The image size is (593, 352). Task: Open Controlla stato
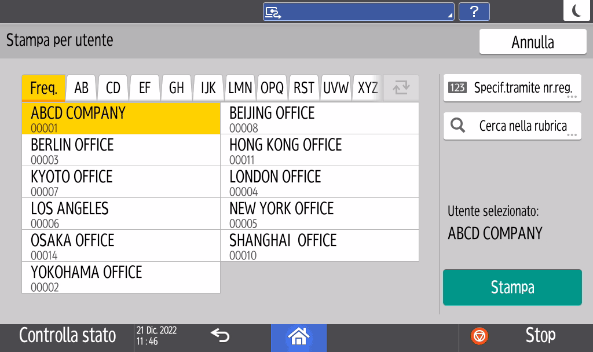pos(67,336)
